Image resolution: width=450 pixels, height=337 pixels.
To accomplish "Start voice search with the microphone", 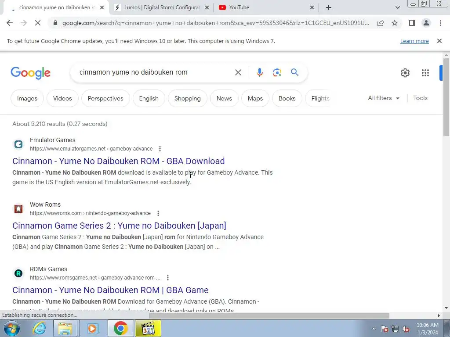I will tap(259, 72).
